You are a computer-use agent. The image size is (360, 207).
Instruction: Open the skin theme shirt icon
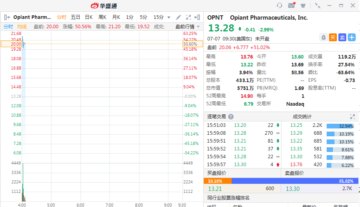303,5
